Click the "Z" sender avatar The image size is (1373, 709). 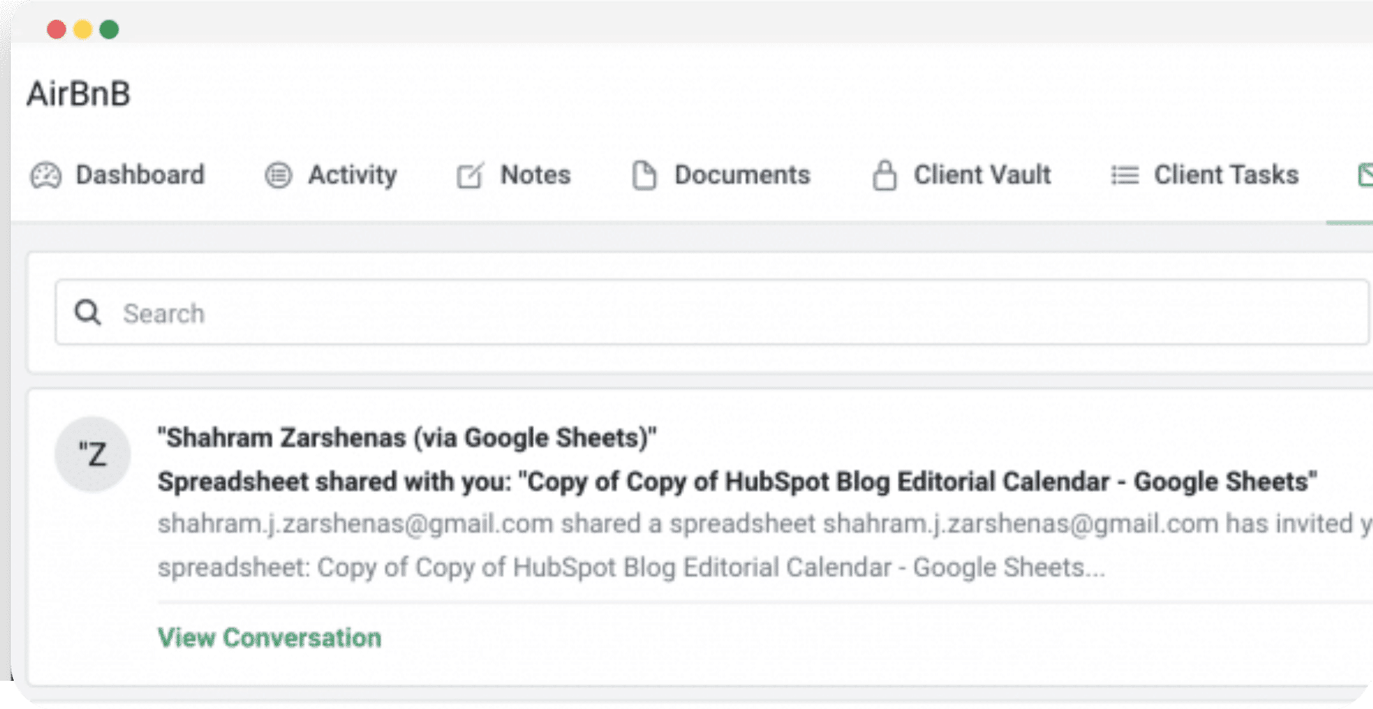coord(92,454)
